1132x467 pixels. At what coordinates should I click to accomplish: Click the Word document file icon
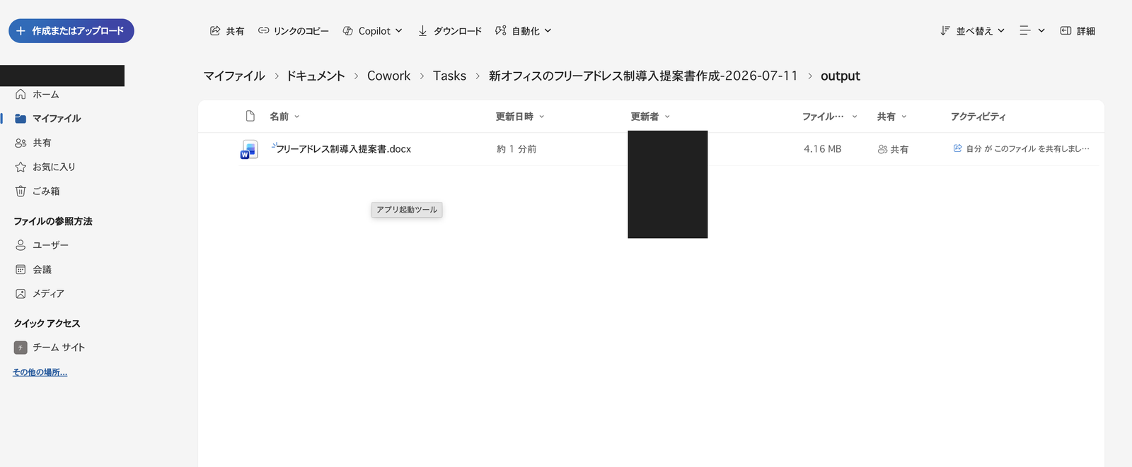pos(249,149)
